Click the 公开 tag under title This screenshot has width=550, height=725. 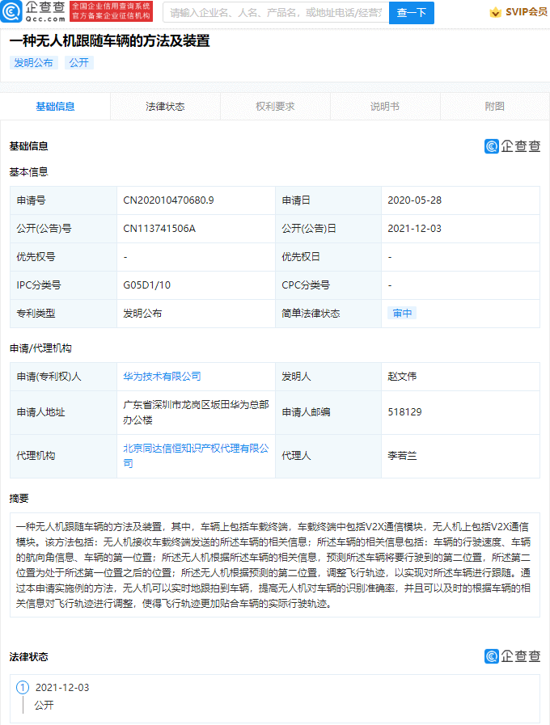coord(78,62)
